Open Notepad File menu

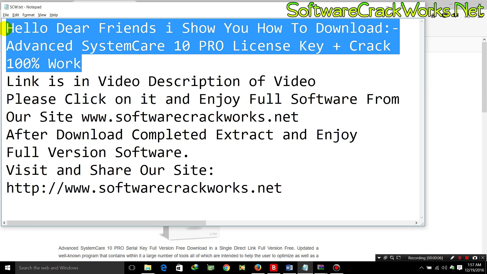pyautogui.click(x=6, y=15)
